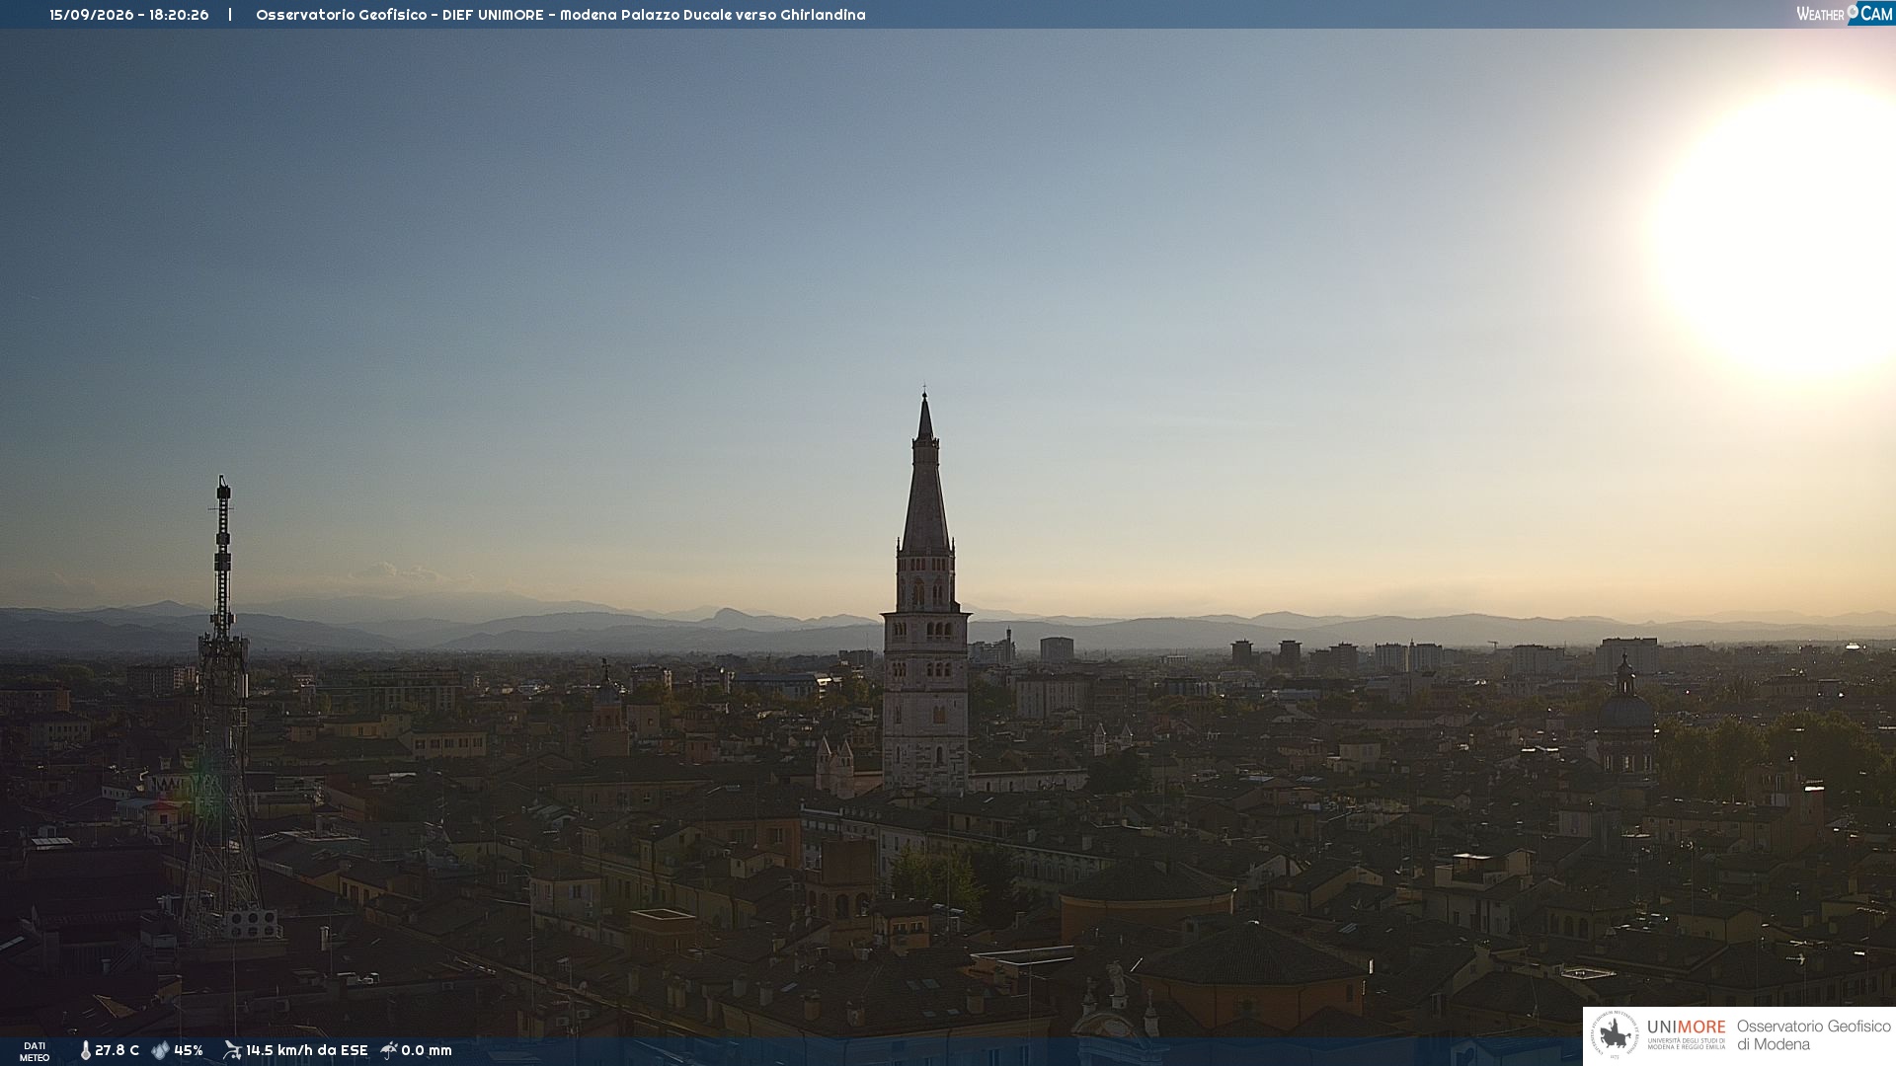1896x1066 pixels.
Task: Click the 45% humidity value
Action: [x=189, y=1050]
